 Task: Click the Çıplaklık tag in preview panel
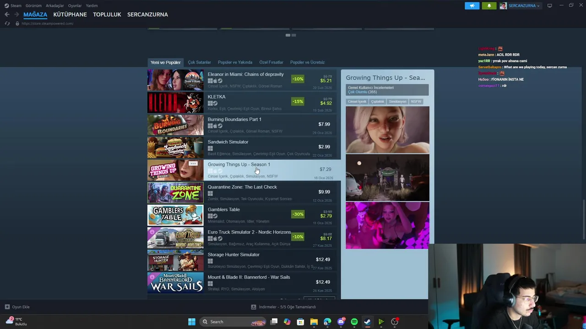coord(378,101)
